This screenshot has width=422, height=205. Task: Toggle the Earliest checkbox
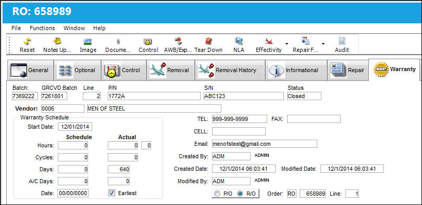tap(111, 193)
